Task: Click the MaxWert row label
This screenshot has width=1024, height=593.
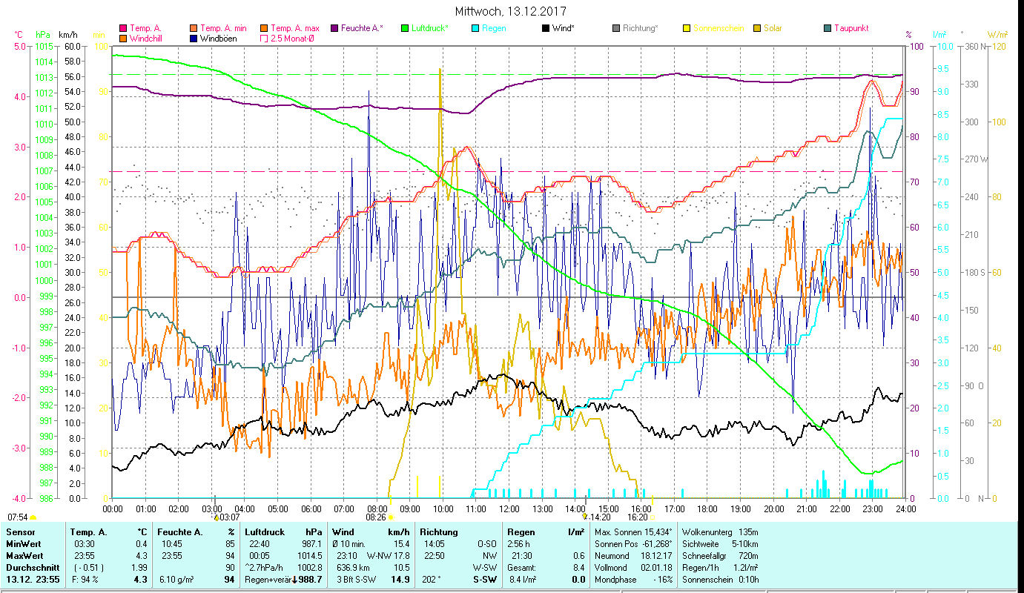Action: (24, 555)
